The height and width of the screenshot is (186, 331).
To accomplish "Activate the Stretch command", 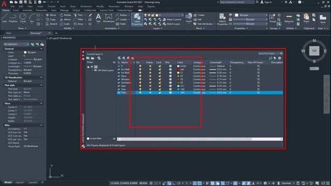I will click(x=51, y=24).
